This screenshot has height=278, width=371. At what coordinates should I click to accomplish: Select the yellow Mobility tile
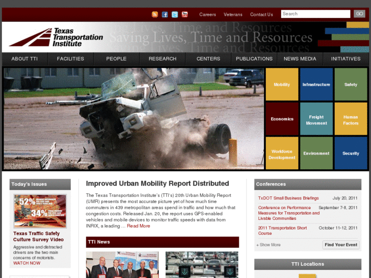coord(282,84)
